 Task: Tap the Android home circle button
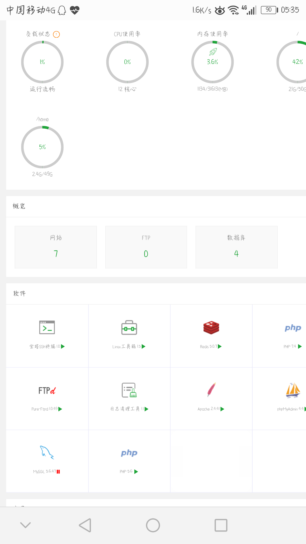[x=153, y=525]
